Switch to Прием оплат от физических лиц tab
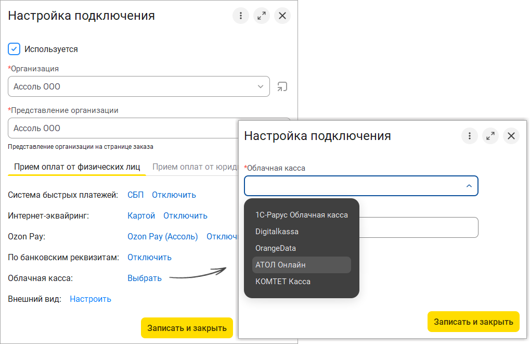Screen dimensions: 530x344 tap(77, 167)
